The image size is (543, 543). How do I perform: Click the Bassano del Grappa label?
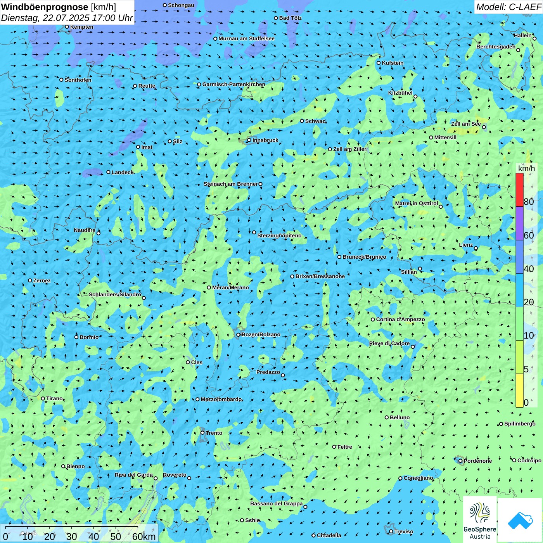point(277,503)
